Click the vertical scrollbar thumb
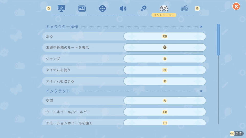Screen dimensions: 246x138 click(218, 40)
